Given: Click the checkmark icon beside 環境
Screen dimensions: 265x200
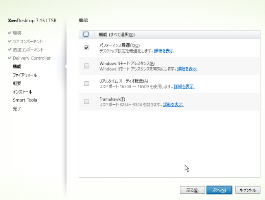Looking at the screenshot, I should coord(10,33).
